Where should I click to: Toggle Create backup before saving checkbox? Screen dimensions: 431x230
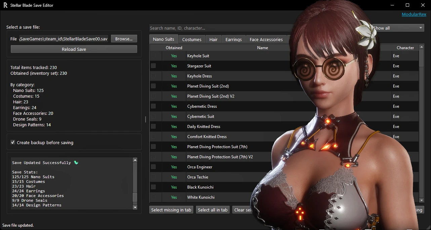point(13,142)
